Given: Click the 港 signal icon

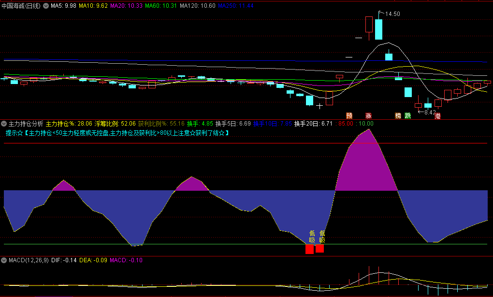Looking at the screenshot, I should (x=437, y=116).
